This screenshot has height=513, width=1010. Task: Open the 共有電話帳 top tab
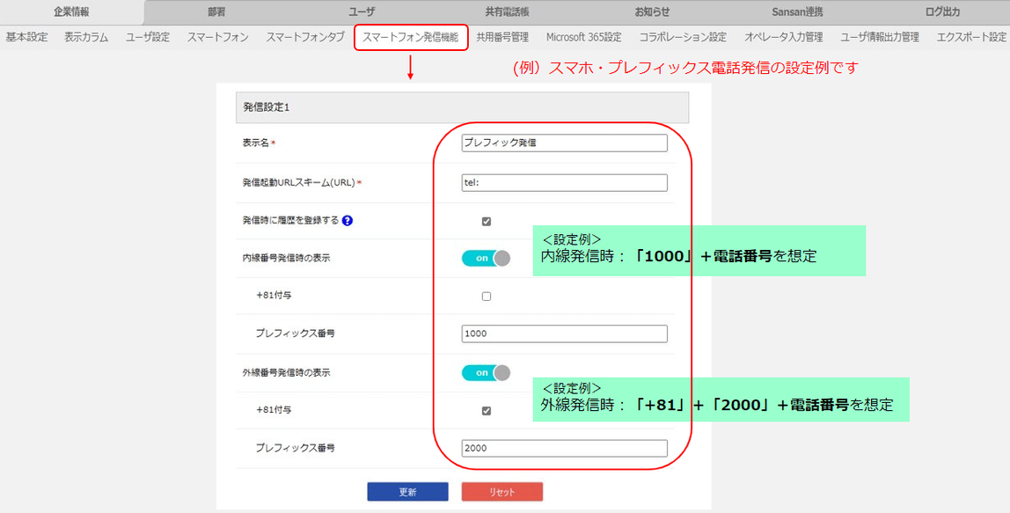(507, 12)
